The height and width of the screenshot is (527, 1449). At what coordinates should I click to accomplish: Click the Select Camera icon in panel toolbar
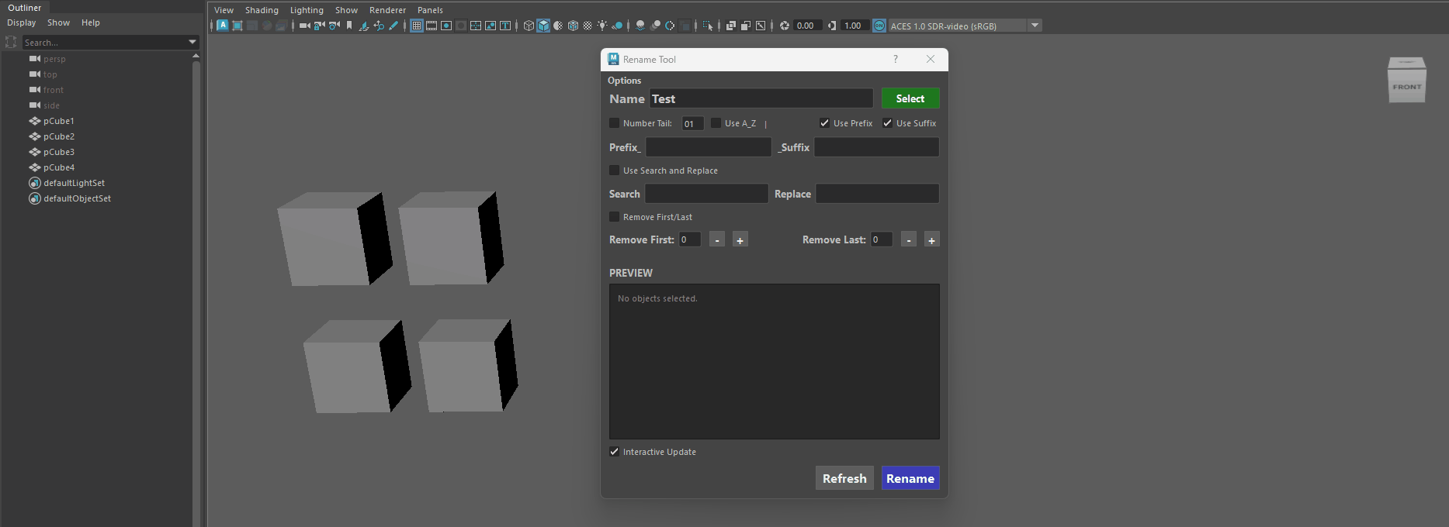[x=304, y=26]
